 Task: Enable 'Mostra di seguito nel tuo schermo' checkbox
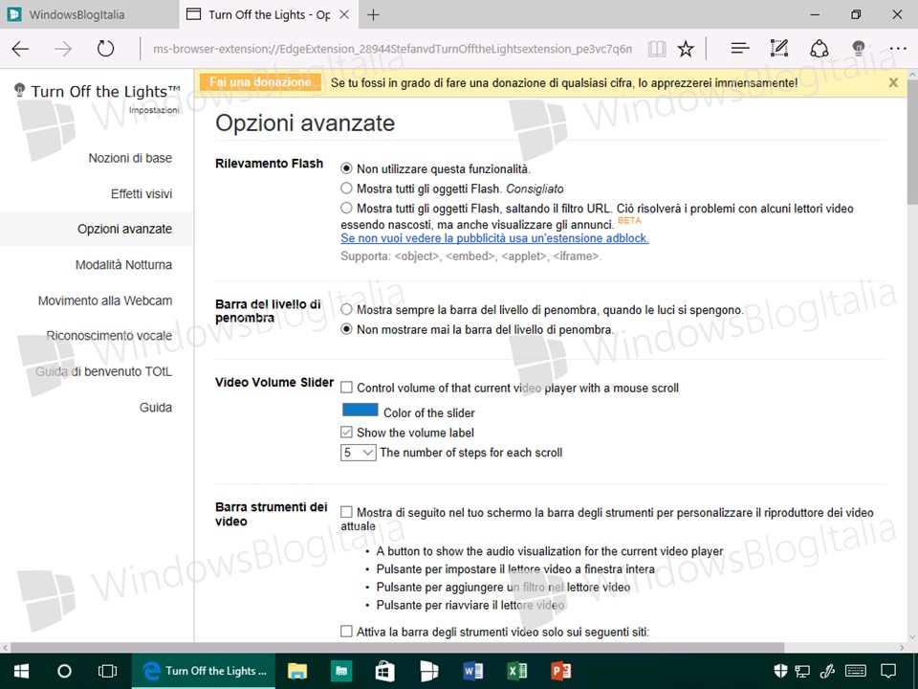point(346,512)
